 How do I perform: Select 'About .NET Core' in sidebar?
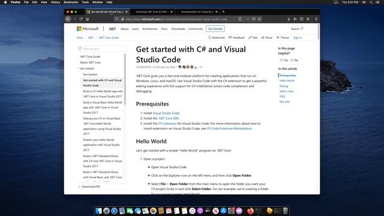coord(90,62)
